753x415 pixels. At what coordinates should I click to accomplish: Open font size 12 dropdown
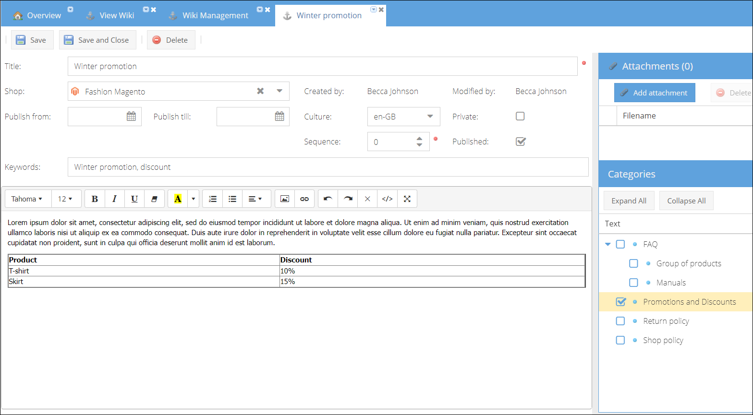[65, 199]
